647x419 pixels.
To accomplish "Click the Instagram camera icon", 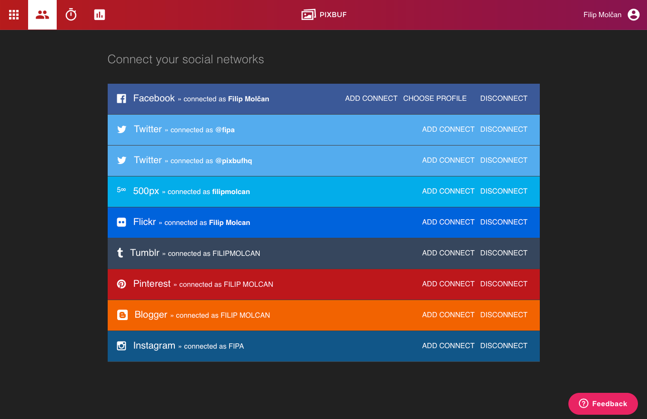I will (121, 346).
